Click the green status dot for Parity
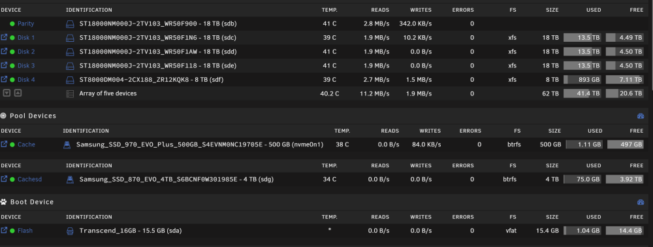 tap(12, 24)
